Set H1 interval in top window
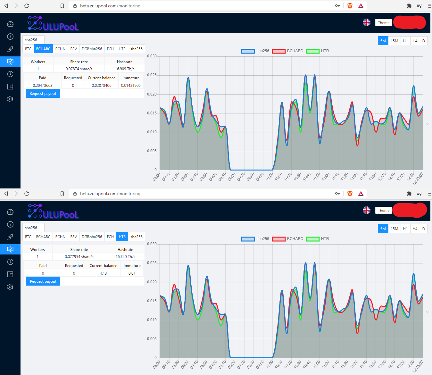The height and width of the screenshot is (375, 432). [405, 41]
